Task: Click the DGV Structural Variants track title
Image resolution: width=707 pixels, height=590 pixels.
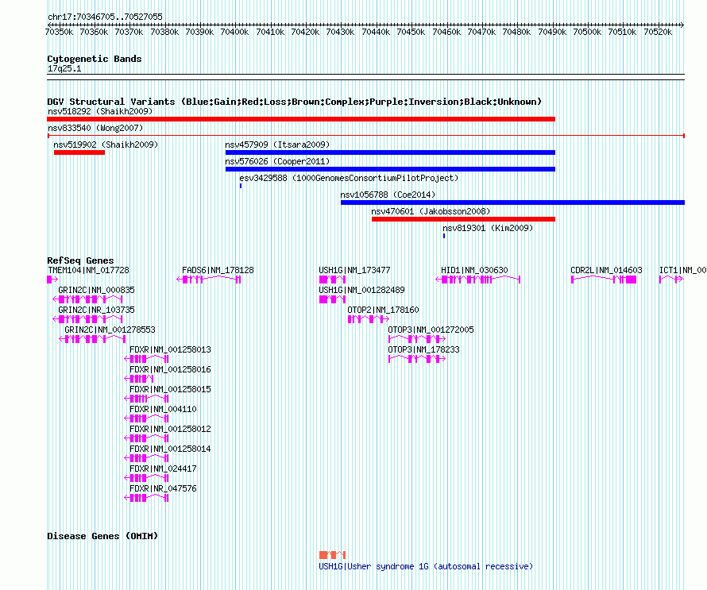Action: [x=295, y=102]
